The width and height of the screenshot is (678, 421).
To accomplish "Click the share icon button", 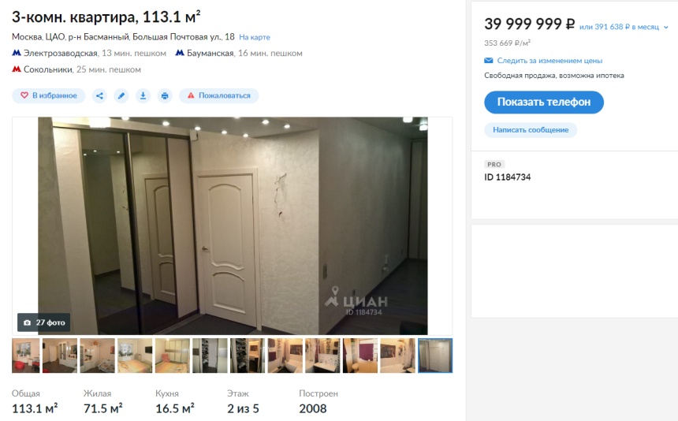I will (x=99, y=95).
